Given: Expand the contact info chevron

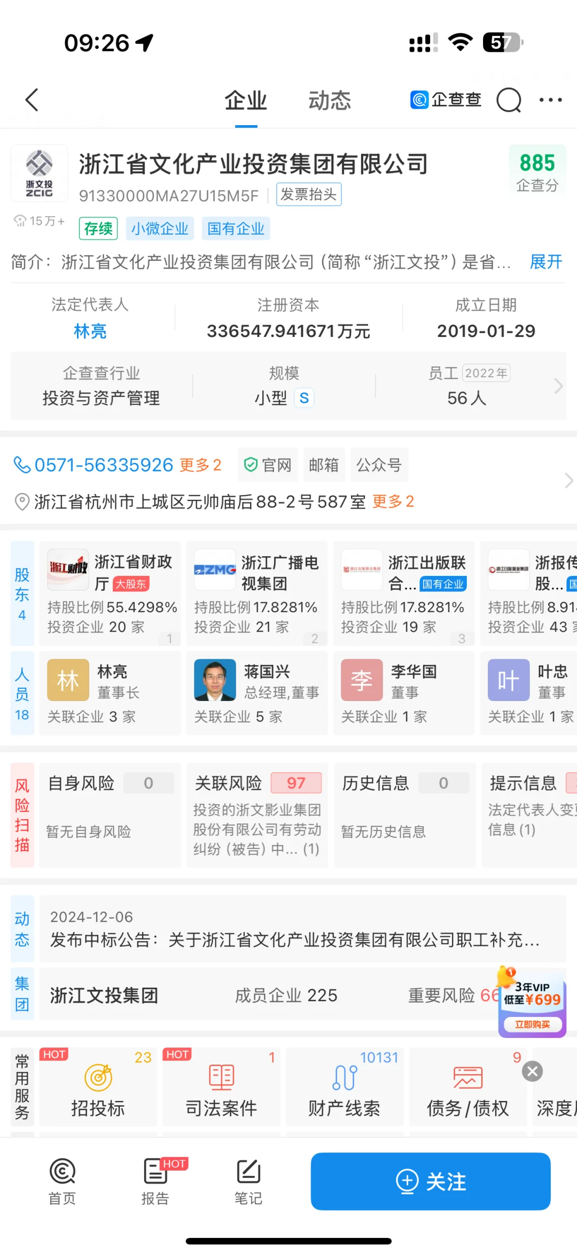Looking at the screenshot, I should [x=568, y=481].
